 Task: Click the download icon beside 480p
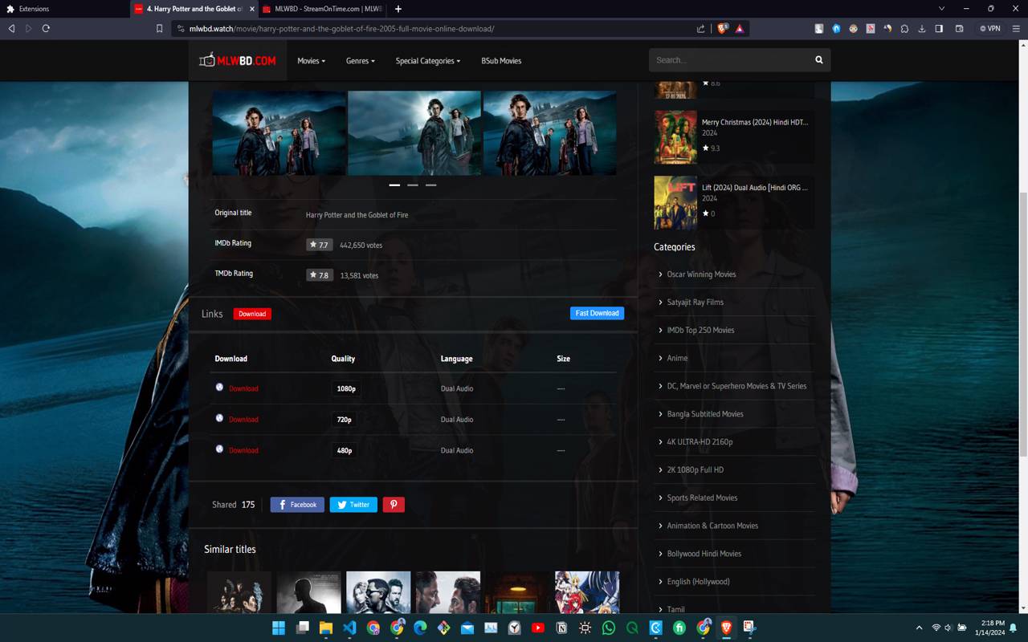pyautogui.click(x=219, y=449)
